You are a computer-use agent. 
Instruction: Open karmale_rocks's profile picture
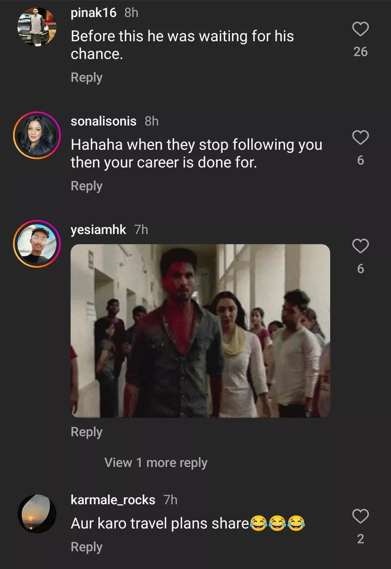(x=37, y=514)
